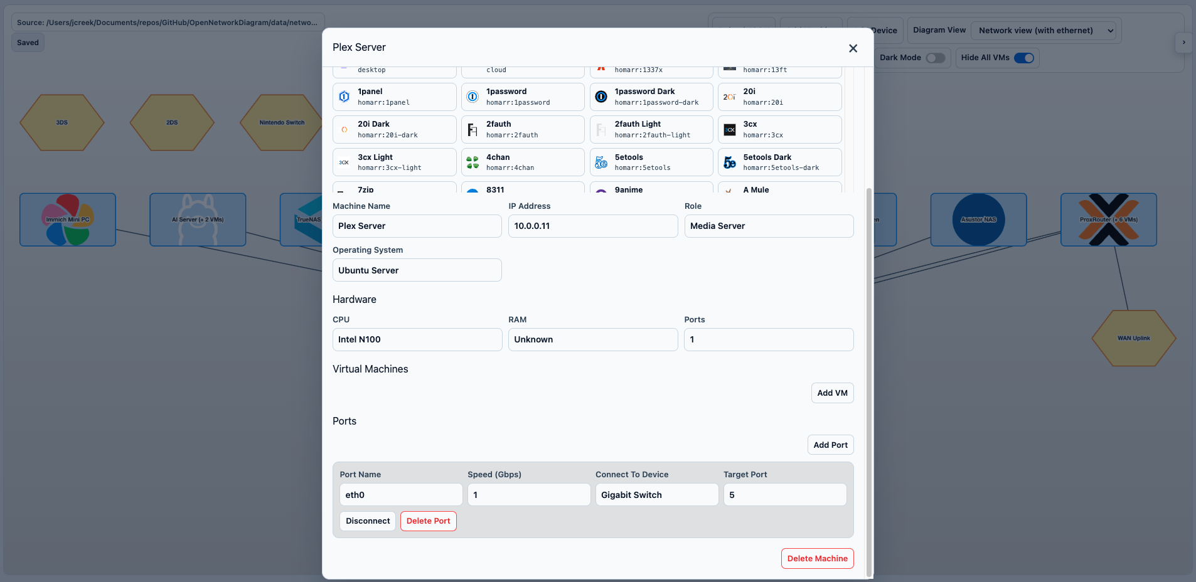
Task: Click the WAN Uplink hexagon node
Action: pyautogui.click(x=1133, y=338)
